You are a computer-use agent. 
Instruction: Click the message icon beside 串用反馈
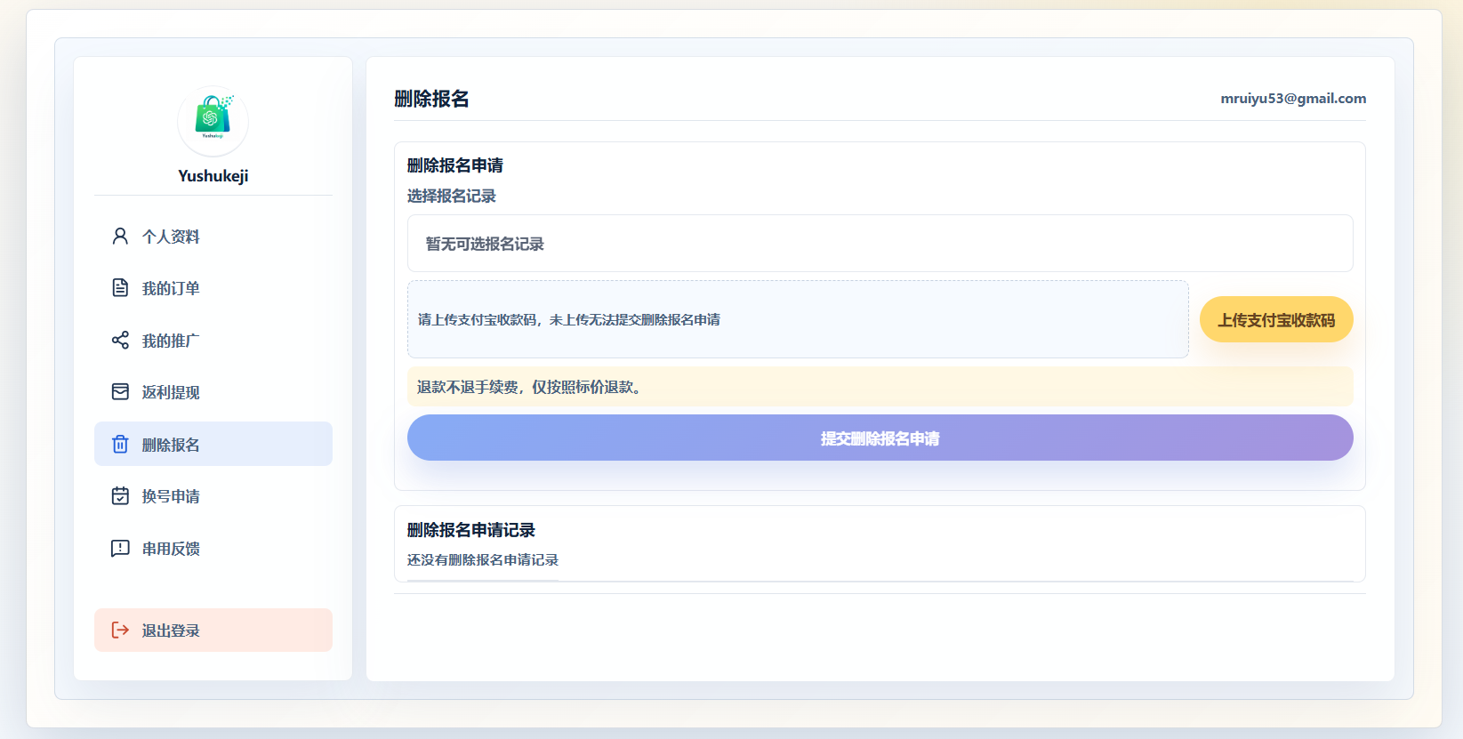[x=120, y=549]
